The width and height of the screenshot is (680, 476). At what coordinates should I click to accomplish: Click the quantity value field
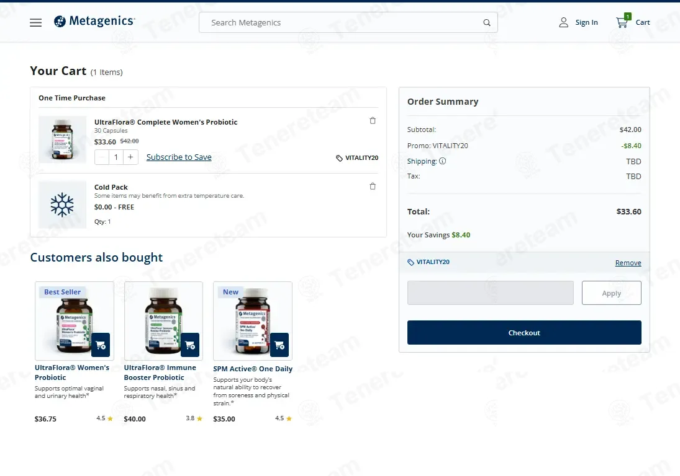pos(116,157)
